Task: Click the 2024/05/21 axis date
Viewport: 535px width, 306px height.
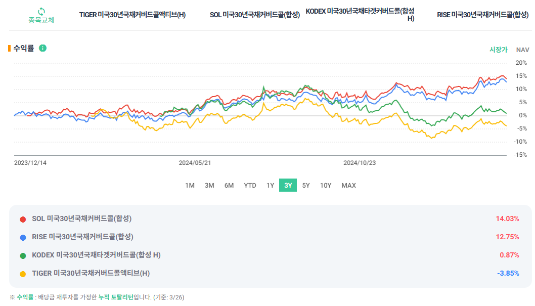Action: [195, 163]
